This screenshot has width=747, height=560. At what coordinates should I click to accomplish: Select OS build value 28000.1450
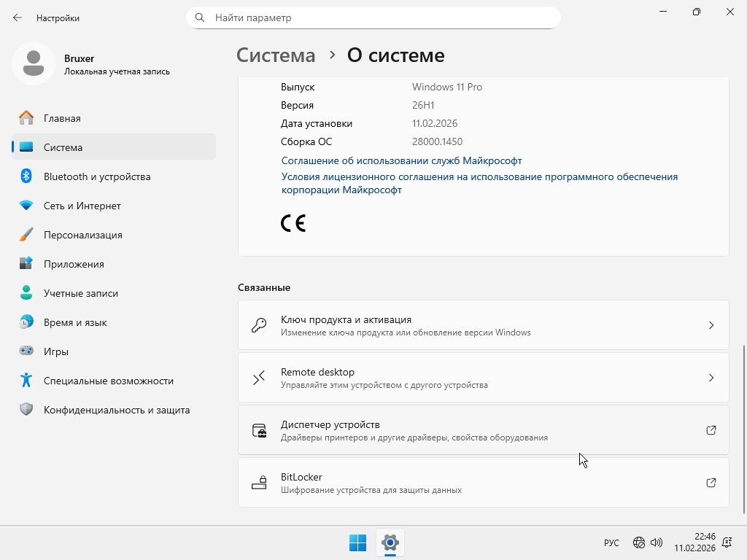(x=437, y=141)
